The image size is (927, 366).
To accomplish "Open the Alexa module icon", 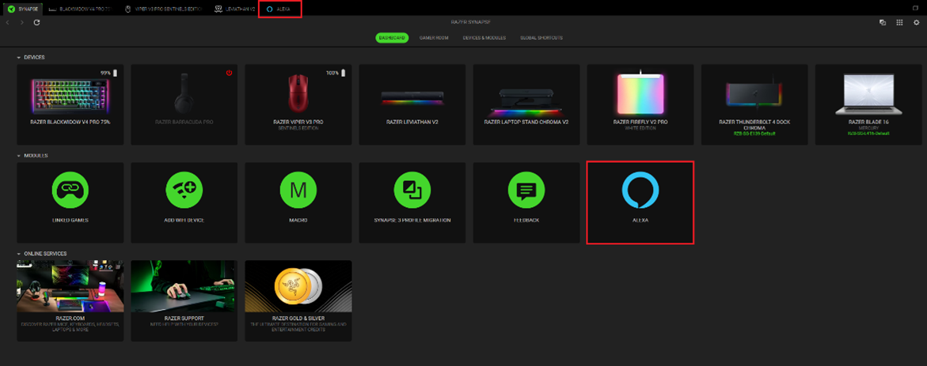I will tap(640, 190).
